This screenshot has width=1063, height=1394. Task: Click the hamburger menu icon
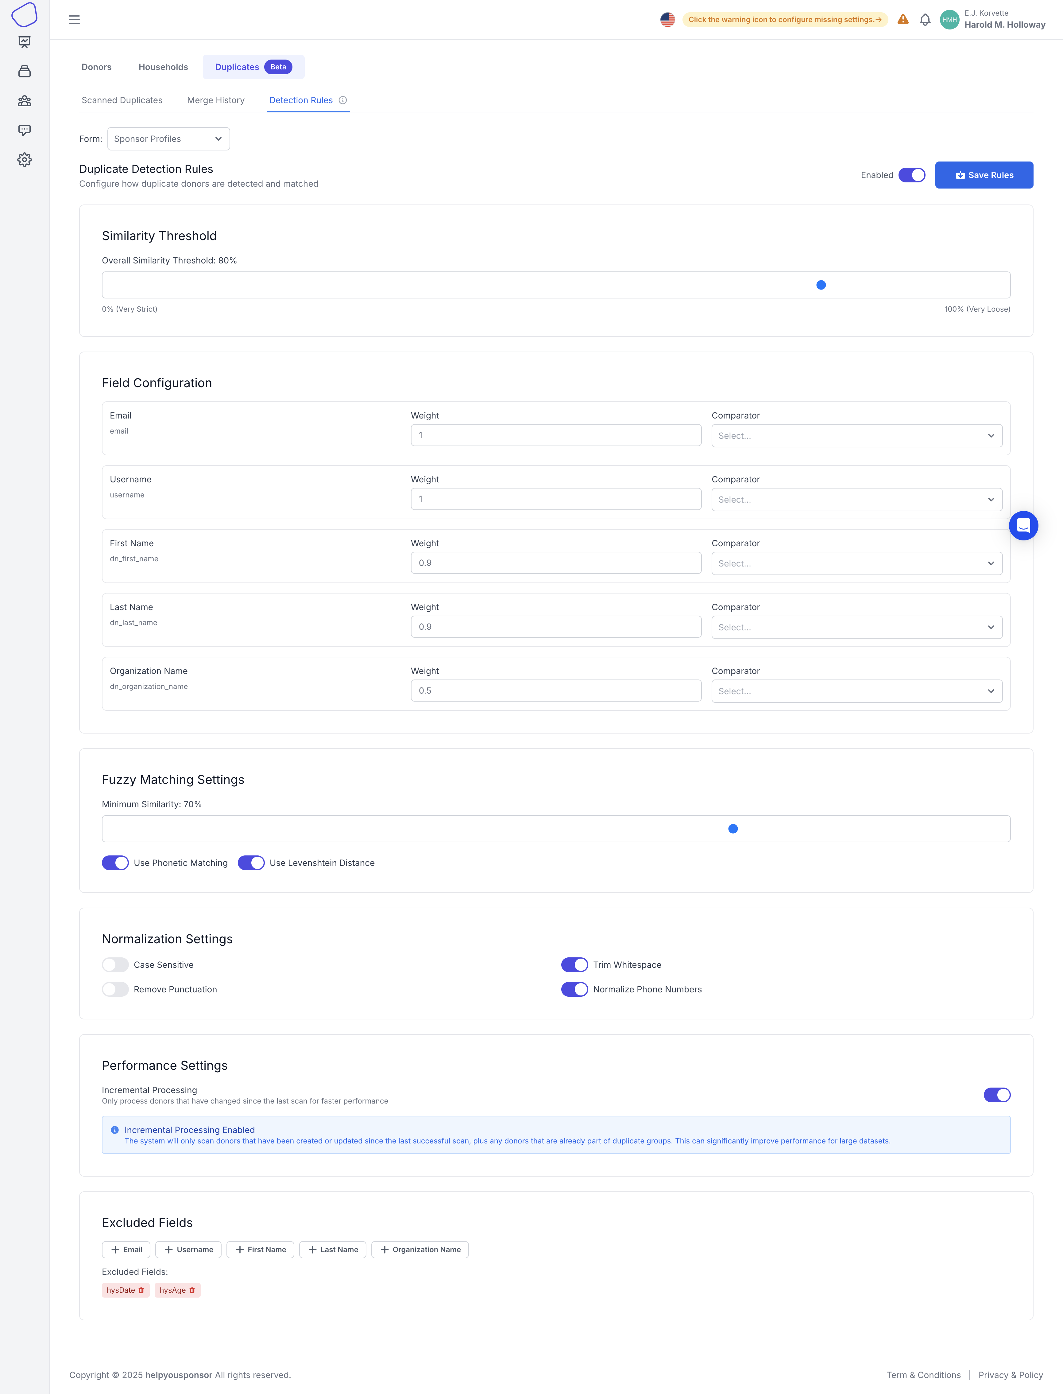coord(74,20)
